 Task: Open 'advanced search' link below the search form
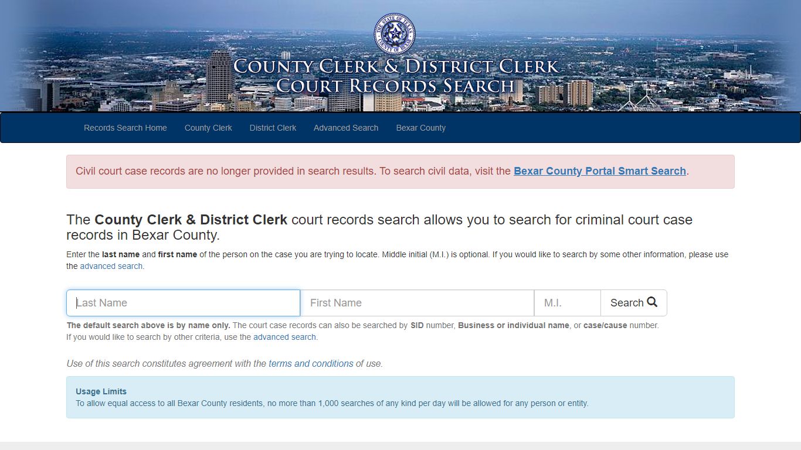284,337
